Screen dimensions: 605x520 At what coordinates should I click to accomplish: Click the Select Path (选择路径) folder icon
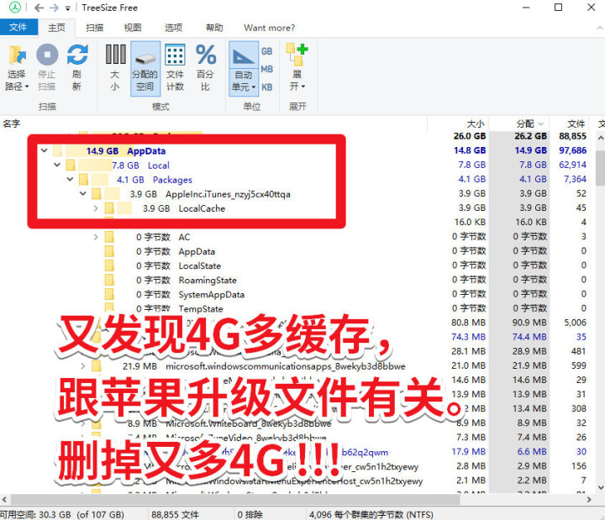pyautogui.click(x=17, y=55)
